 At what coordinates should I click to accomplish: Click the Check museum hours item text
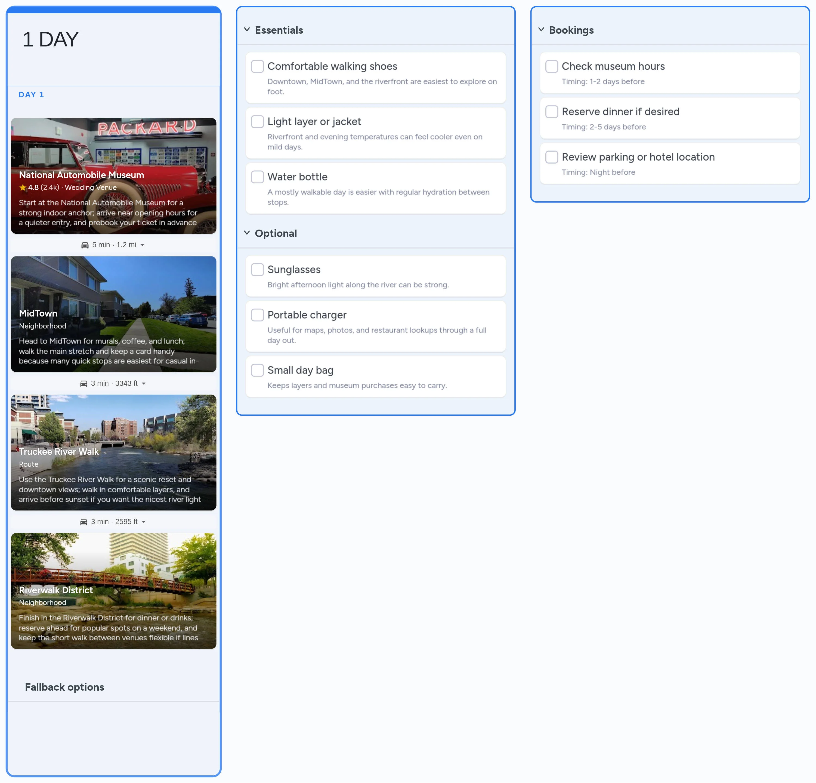pos(613,67)
